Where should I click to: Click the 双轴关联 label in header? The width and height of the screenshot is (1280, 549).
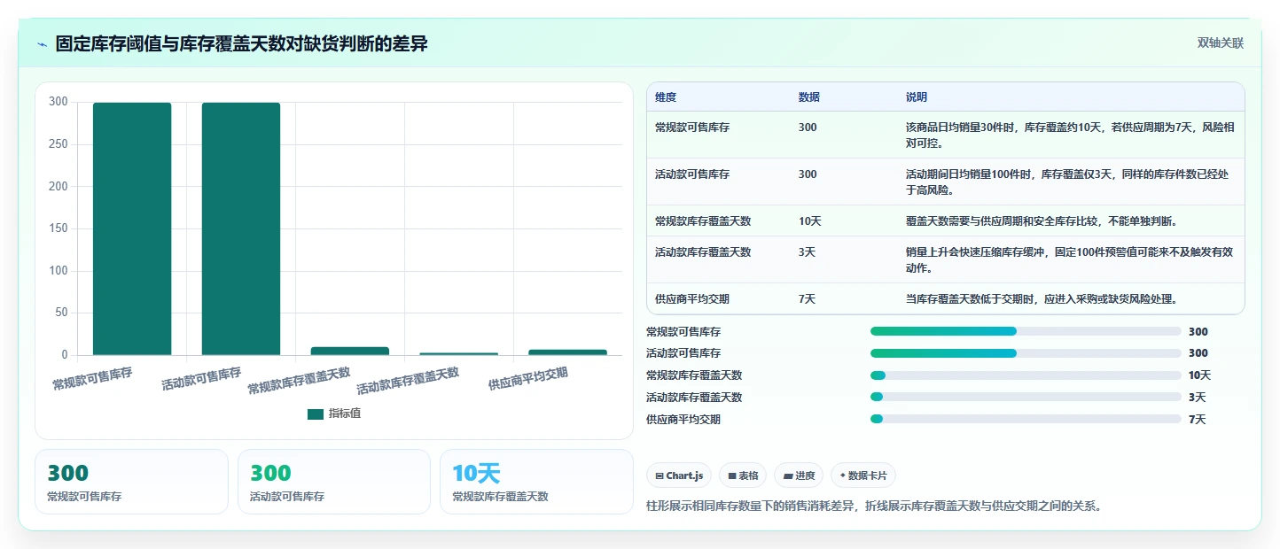tap(1221, 43)
